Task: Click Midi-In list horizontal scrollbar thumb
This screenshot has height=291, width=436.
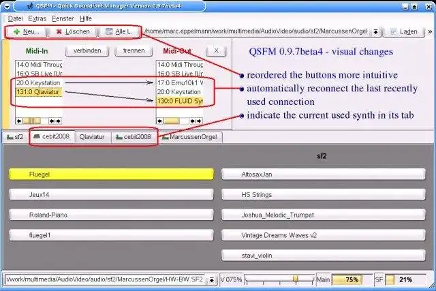Action: (31, 121)
